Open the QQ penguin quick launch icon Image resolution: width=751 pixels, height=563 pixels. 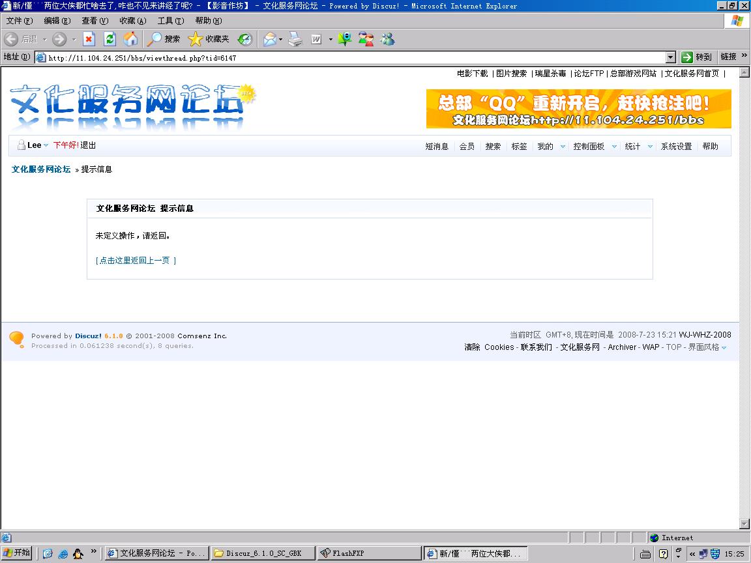[78, 553]
